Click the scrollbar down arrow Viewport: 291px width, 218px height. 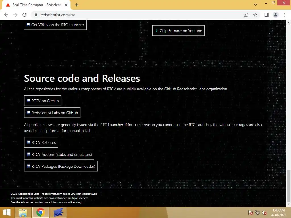tap(289, 204)
